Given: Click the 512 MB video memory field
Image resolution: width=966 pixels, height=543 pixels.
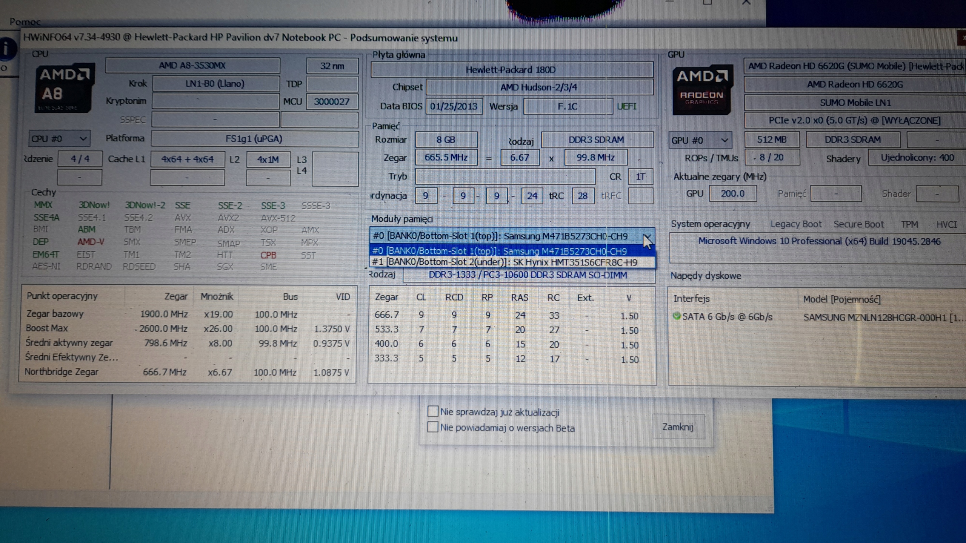Looking at the screenshot, I should pyautogui.click(x=772, y=140).
